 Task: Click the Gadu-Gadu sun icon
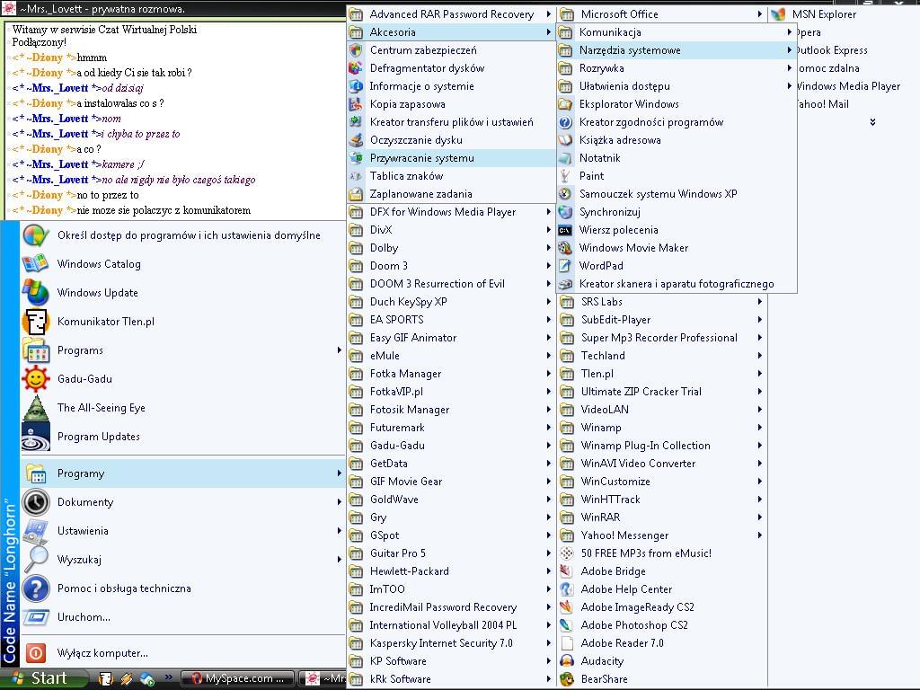pyautogui.click(x=35, y=379)
